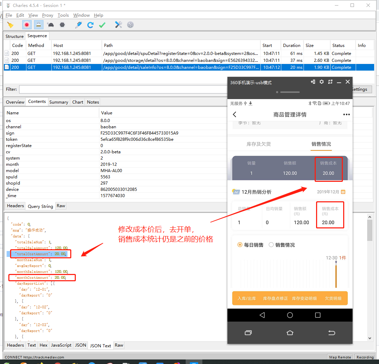
Task: Tap the 欠货明细 button
Action: click(x=333, y=298)
